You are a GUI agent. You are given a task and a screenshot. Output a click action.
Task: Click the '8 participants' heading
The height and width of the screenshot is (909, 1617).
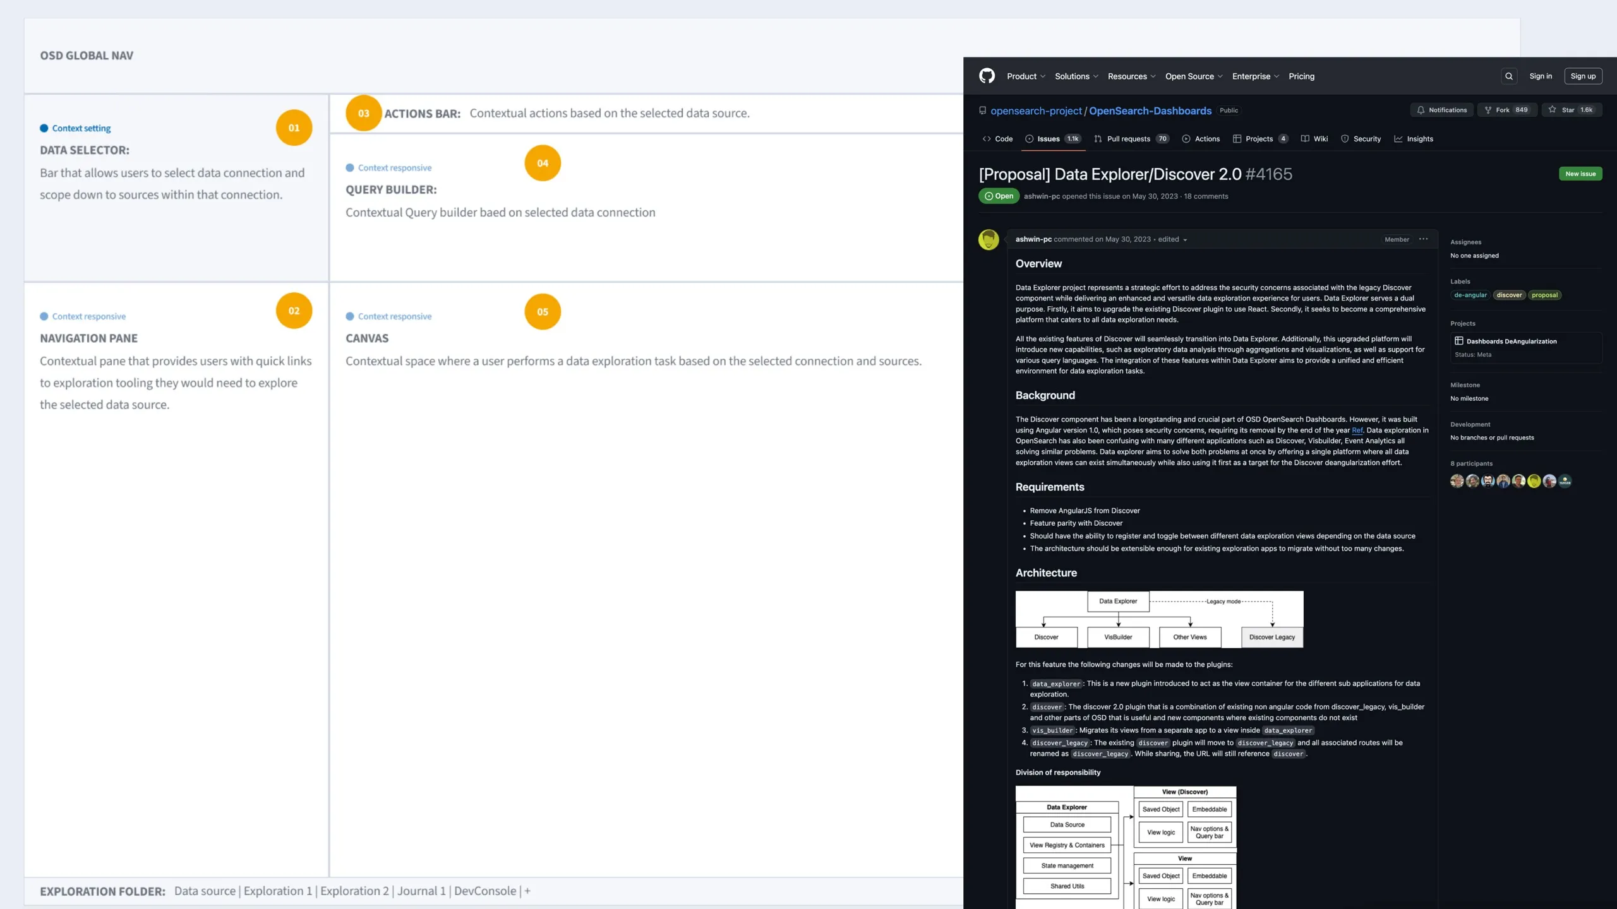1471,463
